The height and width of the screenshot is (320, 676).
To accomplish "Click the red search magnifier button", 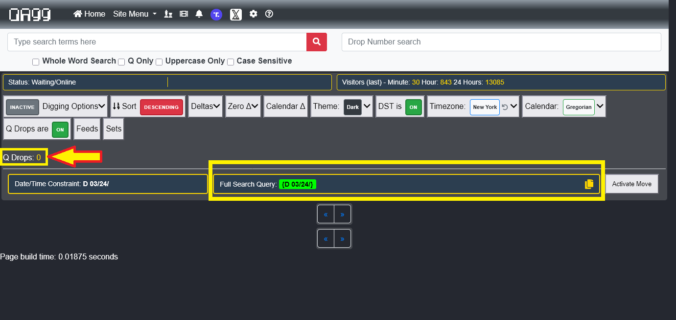I will point(316,42).
